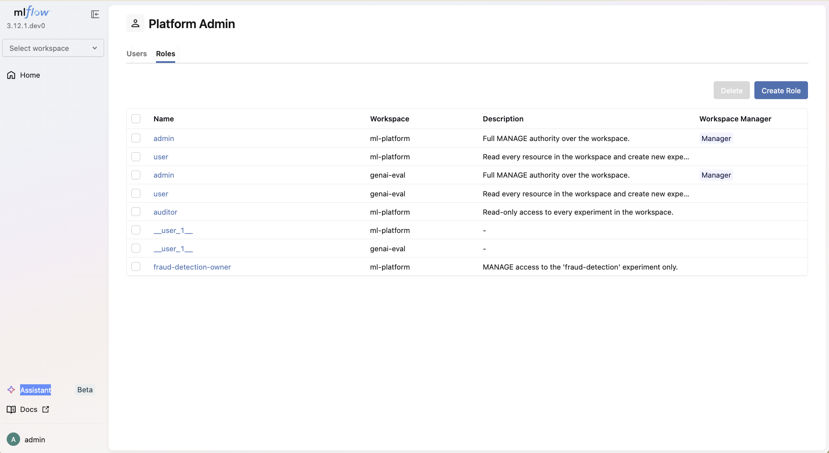The height and width of the screenshot is (453, 829).
Task: Open the Select workspace dropdown
Action: [53, 48]
